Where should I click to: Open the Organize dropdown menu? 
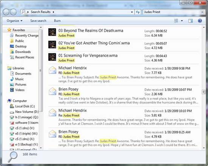14,21
